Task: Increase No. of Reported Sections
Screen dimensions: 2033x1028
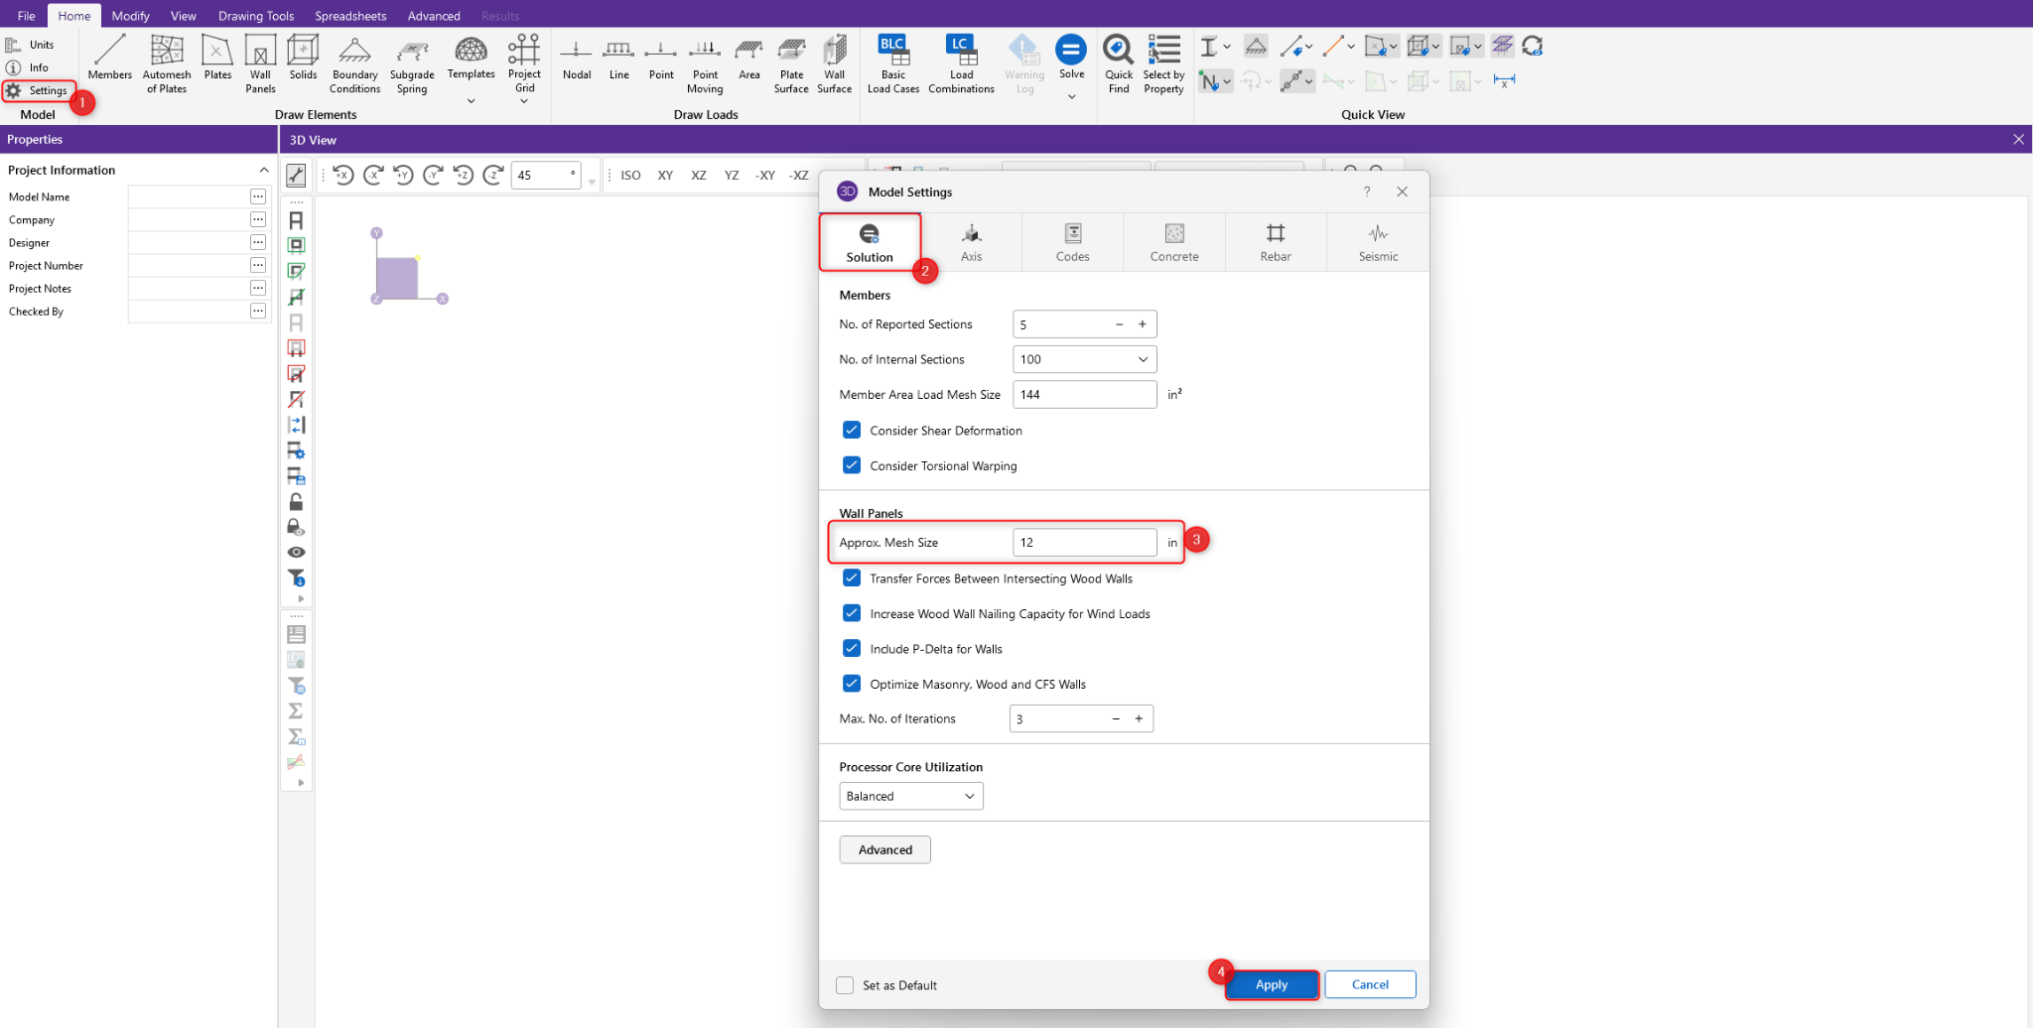Action: tap(1143, 324)
